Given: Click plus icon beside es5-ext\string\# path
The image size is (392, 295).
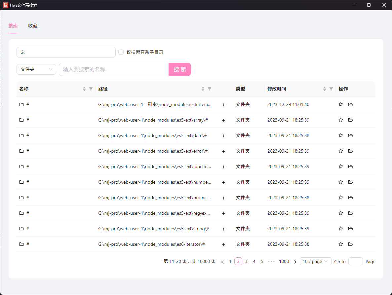Looking at the screenshot, I should (x=223, y=229).
